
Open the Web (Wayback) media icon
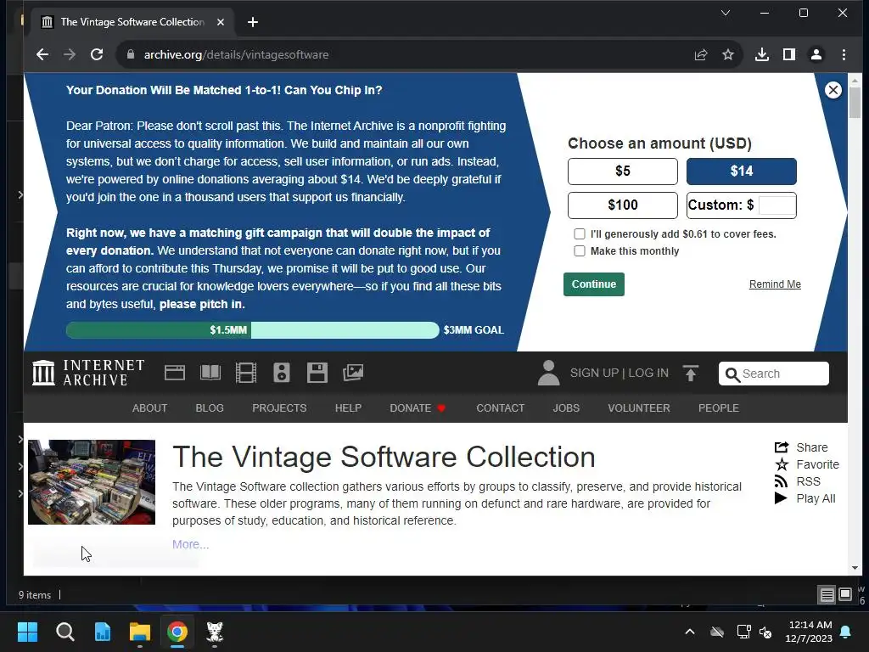pos(175,373)
